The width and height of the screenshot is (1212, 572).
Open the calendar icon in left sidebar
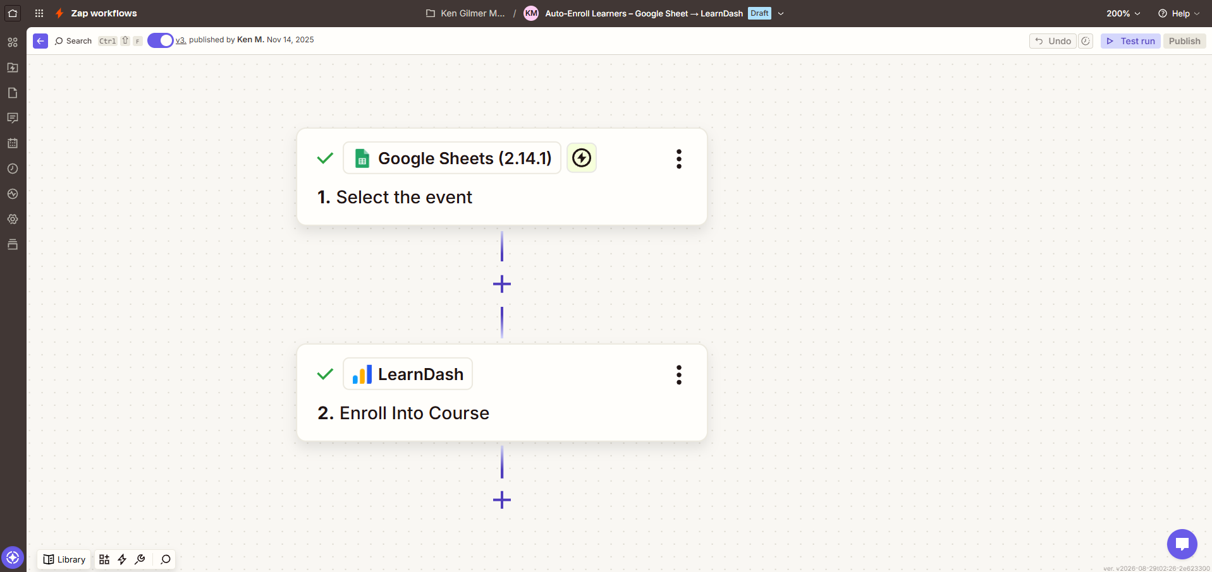[13, 143]
